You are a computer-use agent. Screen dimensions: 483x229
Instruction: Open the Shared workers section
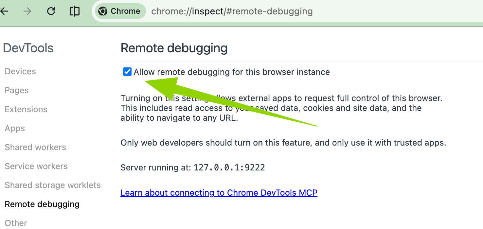click(x=35, y=147)
